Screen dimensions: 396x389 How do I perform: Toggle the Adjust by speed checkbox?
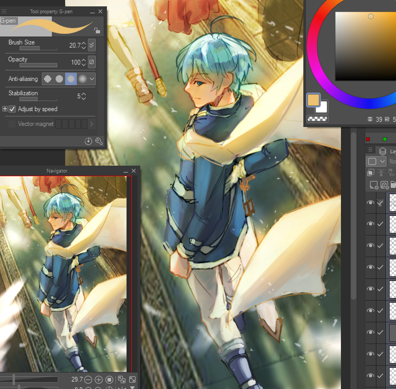click(12, 109)
